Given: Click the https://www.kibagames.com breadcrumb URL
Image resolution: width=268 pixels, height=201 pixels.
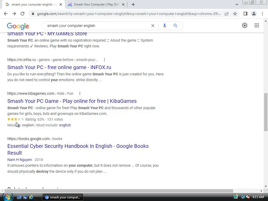Looking at the screenshot, I should [31, 93].
